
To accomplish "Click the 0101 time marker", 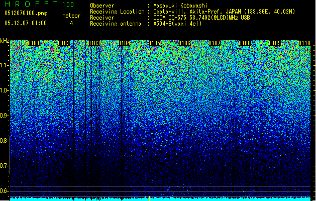I will pos(34,43).
